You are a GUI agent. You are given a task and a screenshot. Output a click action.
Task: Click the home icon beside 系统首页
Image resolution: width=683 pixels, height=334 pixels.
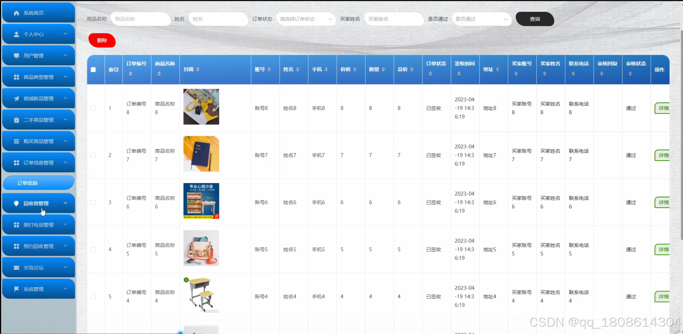point(16,13)
